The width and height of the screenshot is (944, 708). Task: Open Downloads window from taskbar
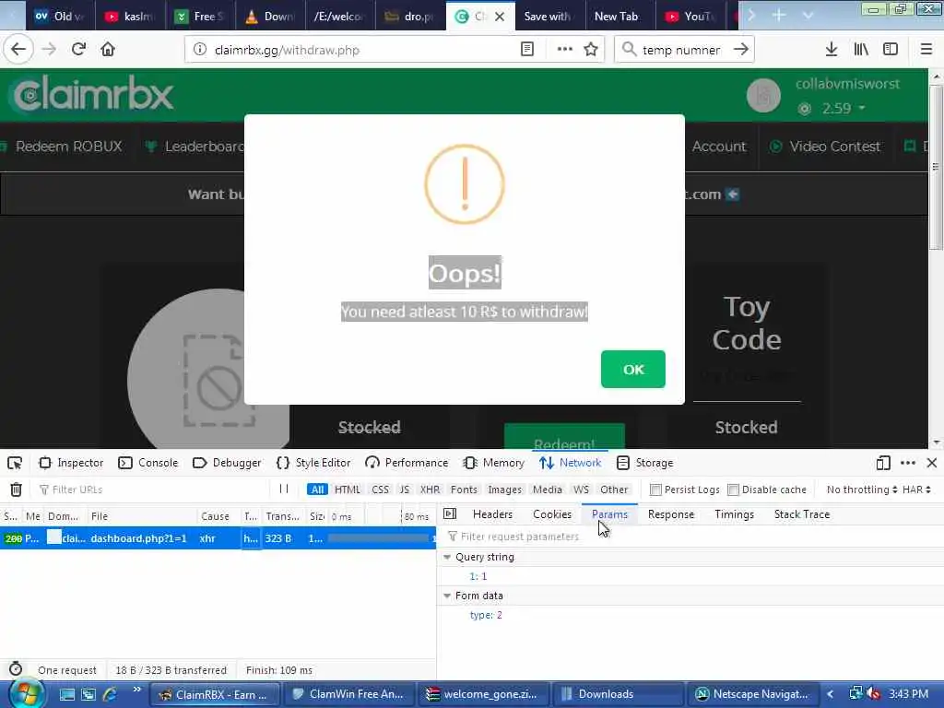619,694
